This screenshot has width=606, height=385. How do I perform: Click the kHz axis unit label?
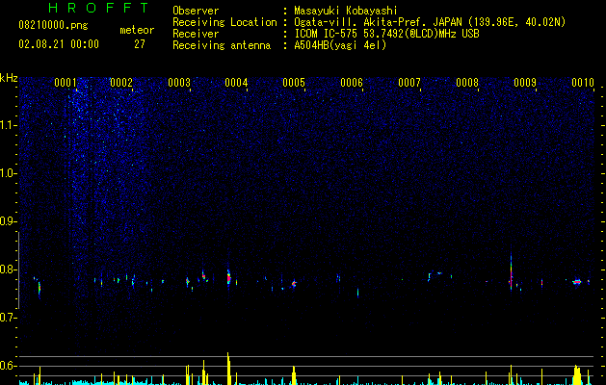[x=9, y=78]
